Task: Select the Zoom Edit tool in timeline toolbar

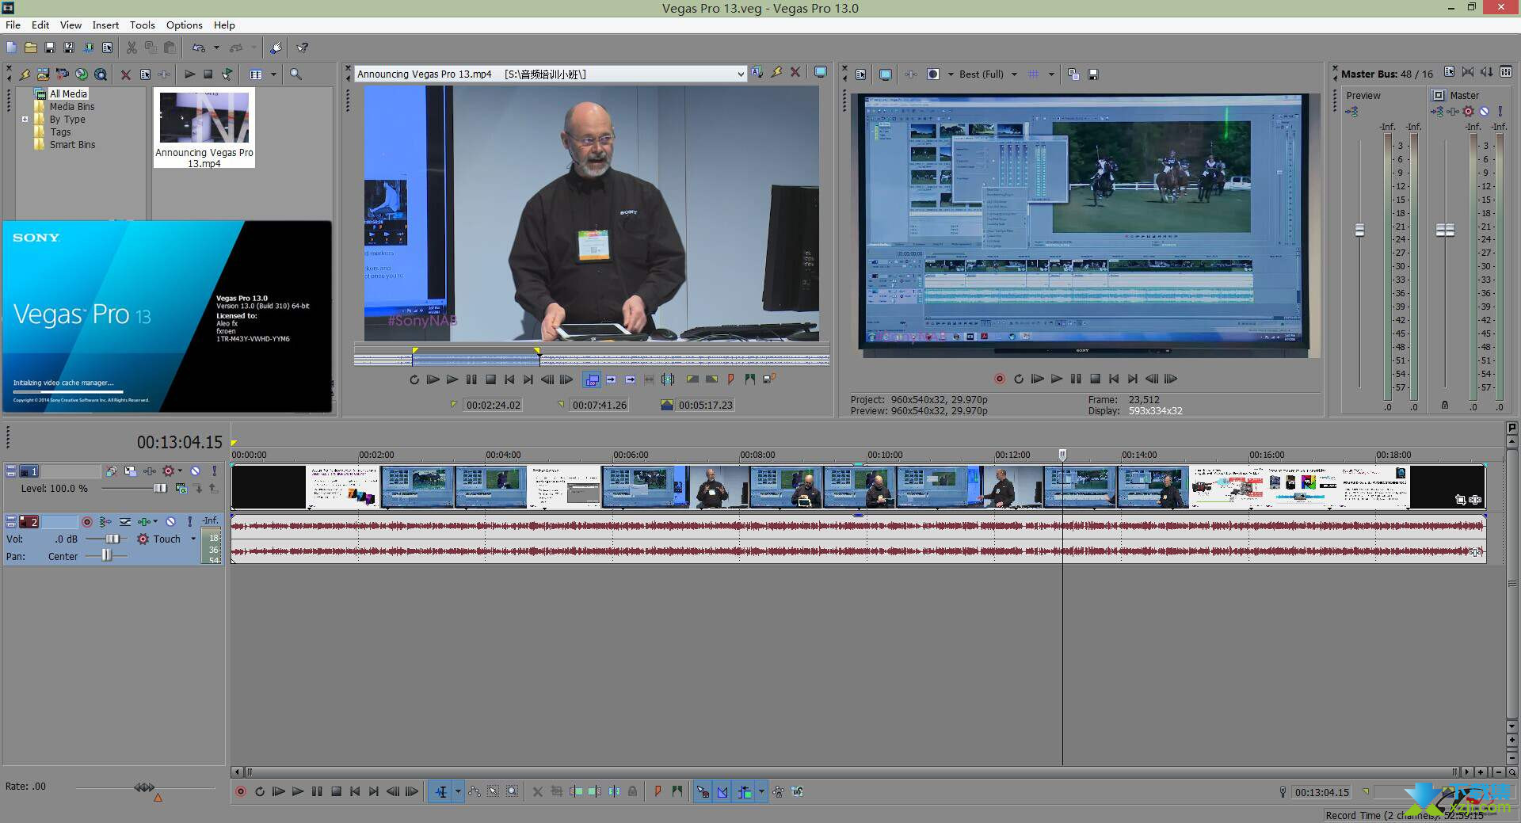Action: pos(512,791)
